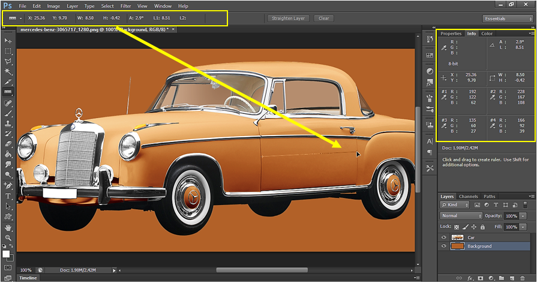Image resolution: width=537 pixels, height=283 pixels.
Task: Hide the Car layer
Action: tap(444, 237)
